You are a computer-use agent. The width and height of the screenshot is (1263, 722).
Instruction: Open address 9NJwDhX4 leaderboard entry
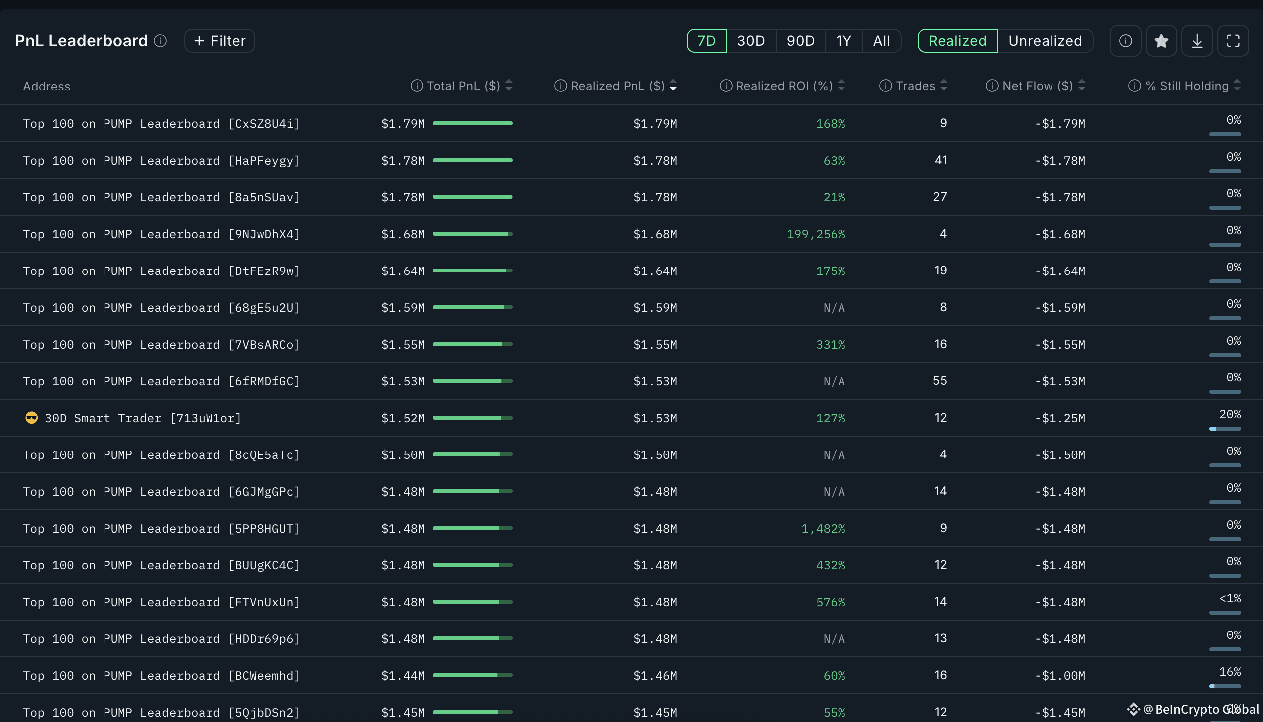(x=162, y=234)
